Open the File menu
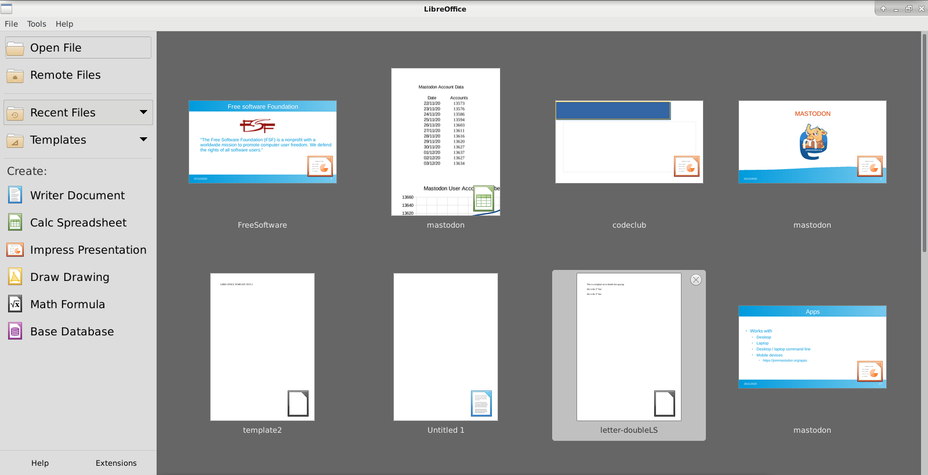Viewport: 928px width, 475px height. 11,24
